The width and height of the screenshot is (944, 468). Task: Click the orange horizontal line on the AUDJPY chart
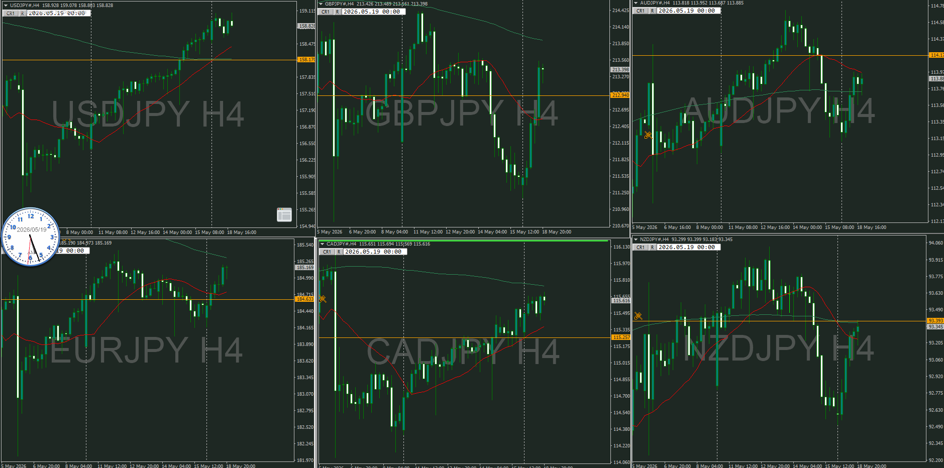780,55
